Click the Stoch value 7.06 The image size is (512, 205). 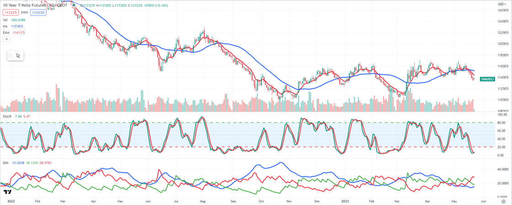[x=19, y=116]
